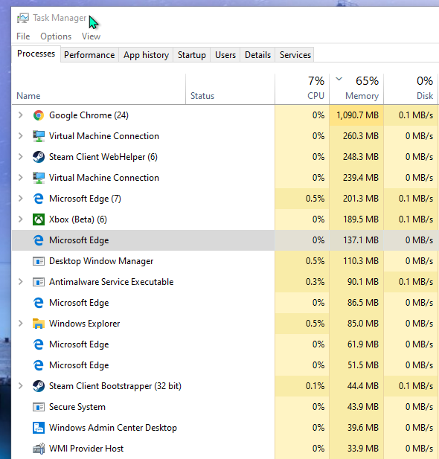This screenshot has width=439, height=459.
Task: Click Edge icon in the 61.9 MB row
Action: pos(39,344)
